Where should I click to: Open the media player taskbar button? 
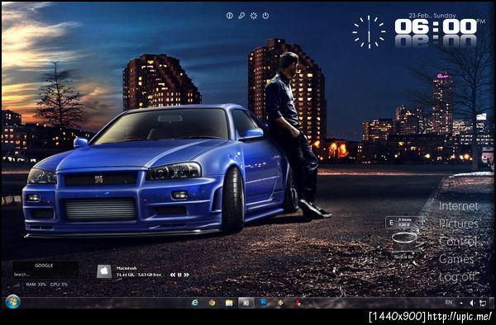246,303
